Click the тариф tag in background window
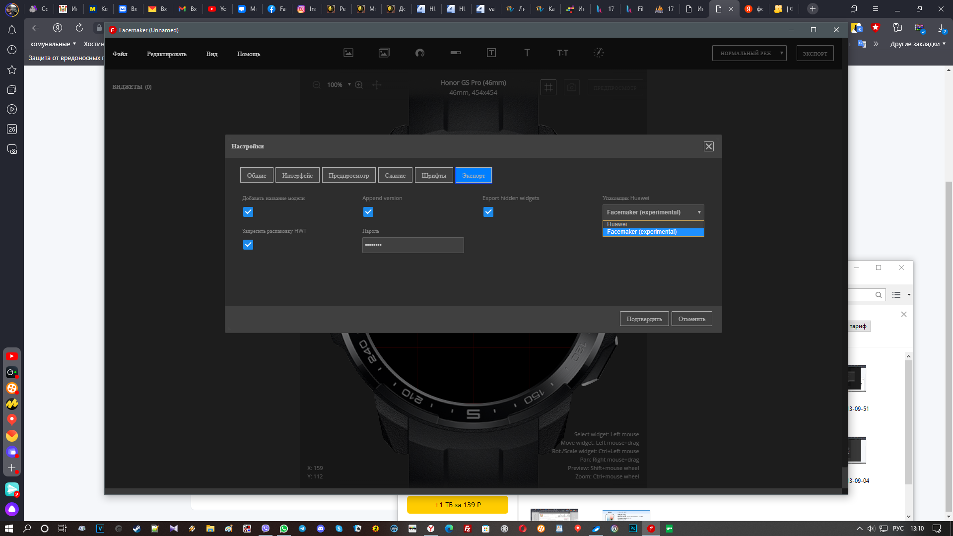The height and width of the screenshot is (536, 953). pos(859,326)
